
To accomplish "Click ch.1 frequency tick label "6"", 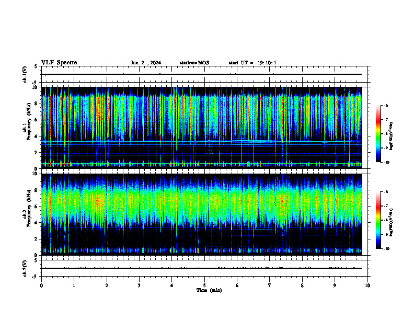I will (x=36, y=120).
